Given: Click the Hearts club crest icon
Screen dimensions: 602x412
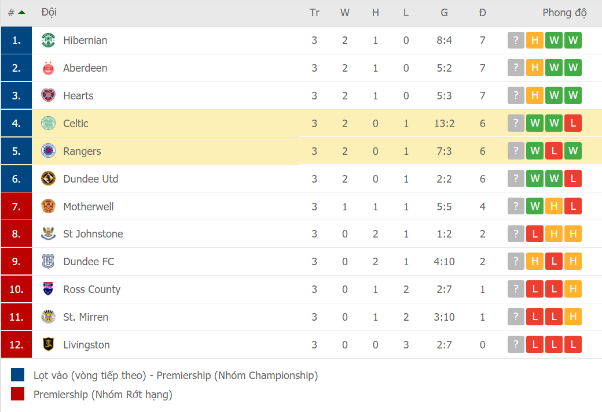Looking at the screenshot, I should tap(48, 96).
